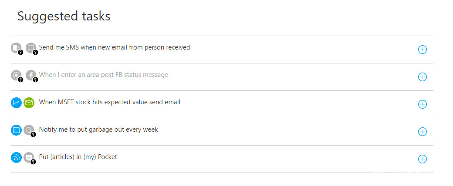Click the green envelope email icon
Viewport: 453px width, 186px height.
point(29,103)
